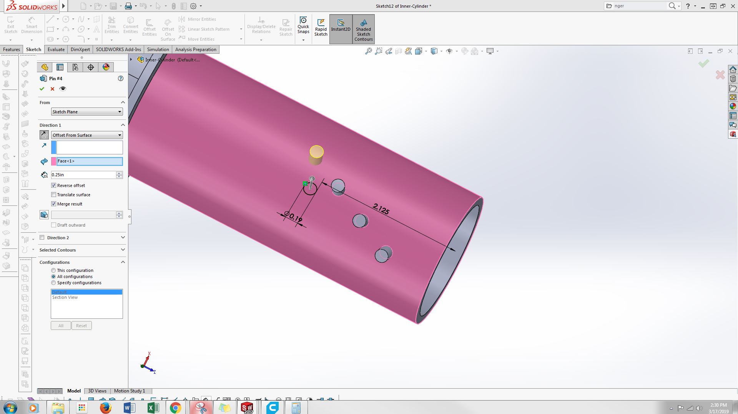This screenshot has height=414, width=738.
Task: Enable Translate surface checkbox
Action: pos(54,195)
